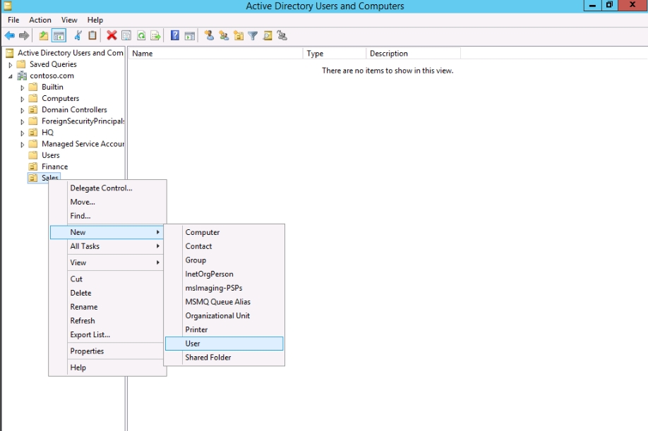This screenshot has width=648, height=431.
Task: Choose Delegate Control... from context menu
Action: [107, 188]
